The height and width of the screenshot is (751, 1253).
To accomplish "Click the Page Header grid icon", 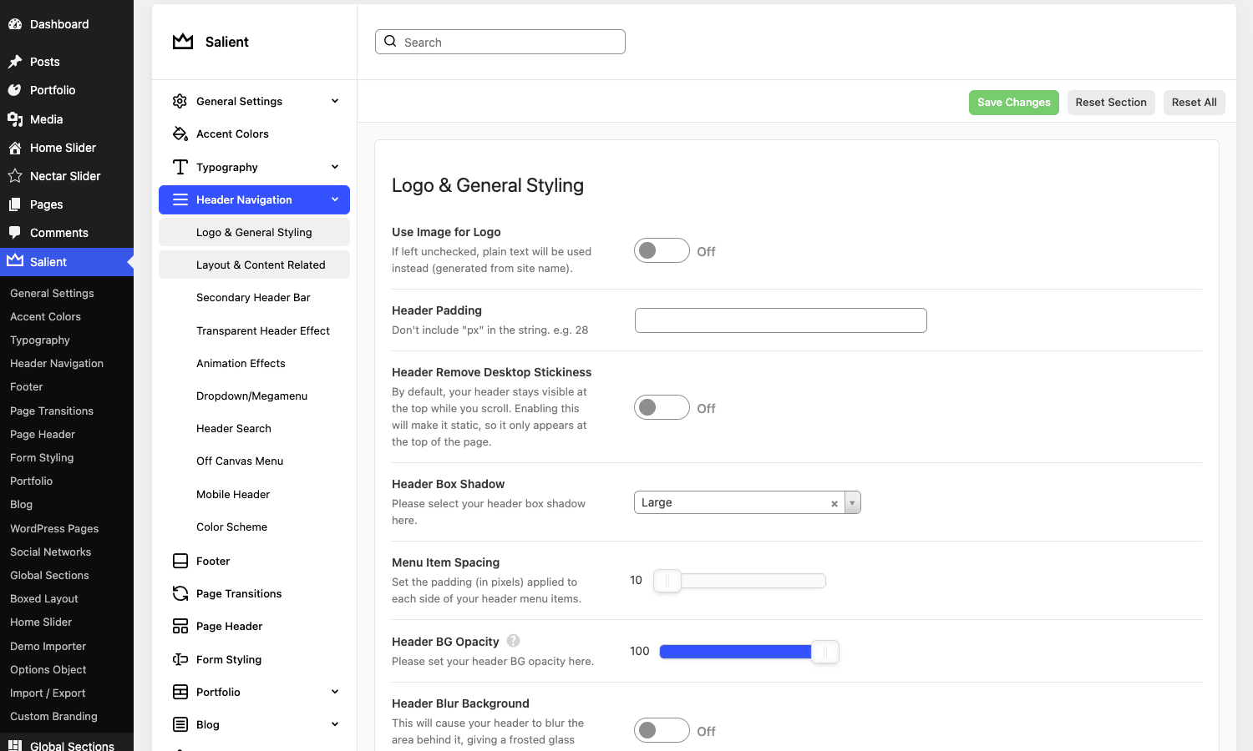I will (x=180, y=626).
